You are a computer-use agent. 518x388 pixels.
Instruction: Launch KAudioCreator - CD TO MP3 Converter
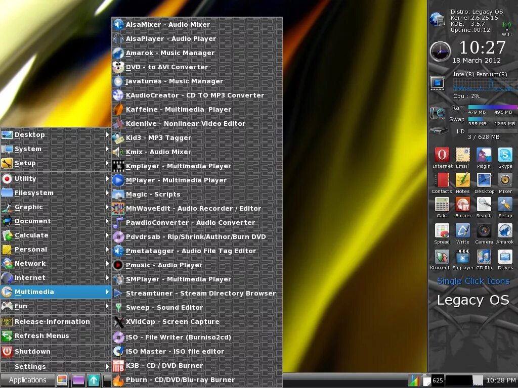point(197,95)
